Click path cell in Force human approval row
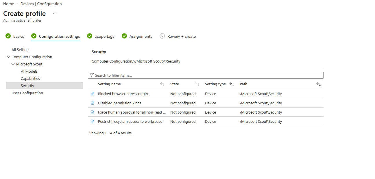Image resolution: width=375 pixels, height=179 pixels. click(x=261, y=112)
